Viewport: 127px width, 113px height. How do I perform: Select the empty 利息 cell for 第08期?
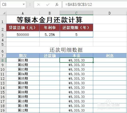[110, 92]
